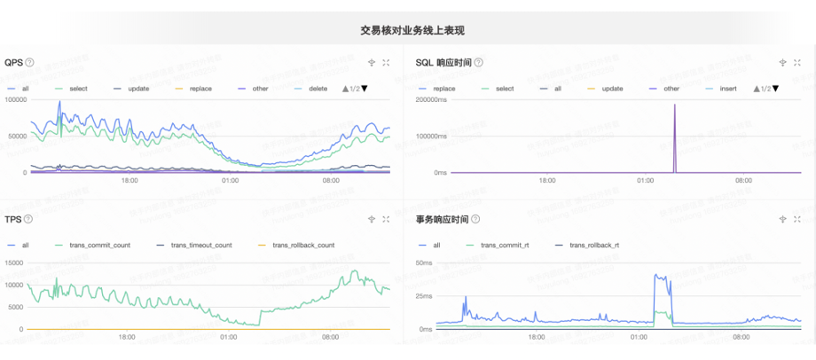Click the trans_timeout_count legend label
This screenshot has height=360, width=816.
point(194,245)
